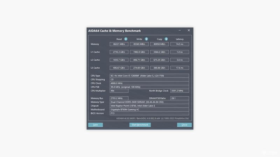
Task: Select L2 Cache copy 675.25 GB/s
Action: (x=159, y=60)
